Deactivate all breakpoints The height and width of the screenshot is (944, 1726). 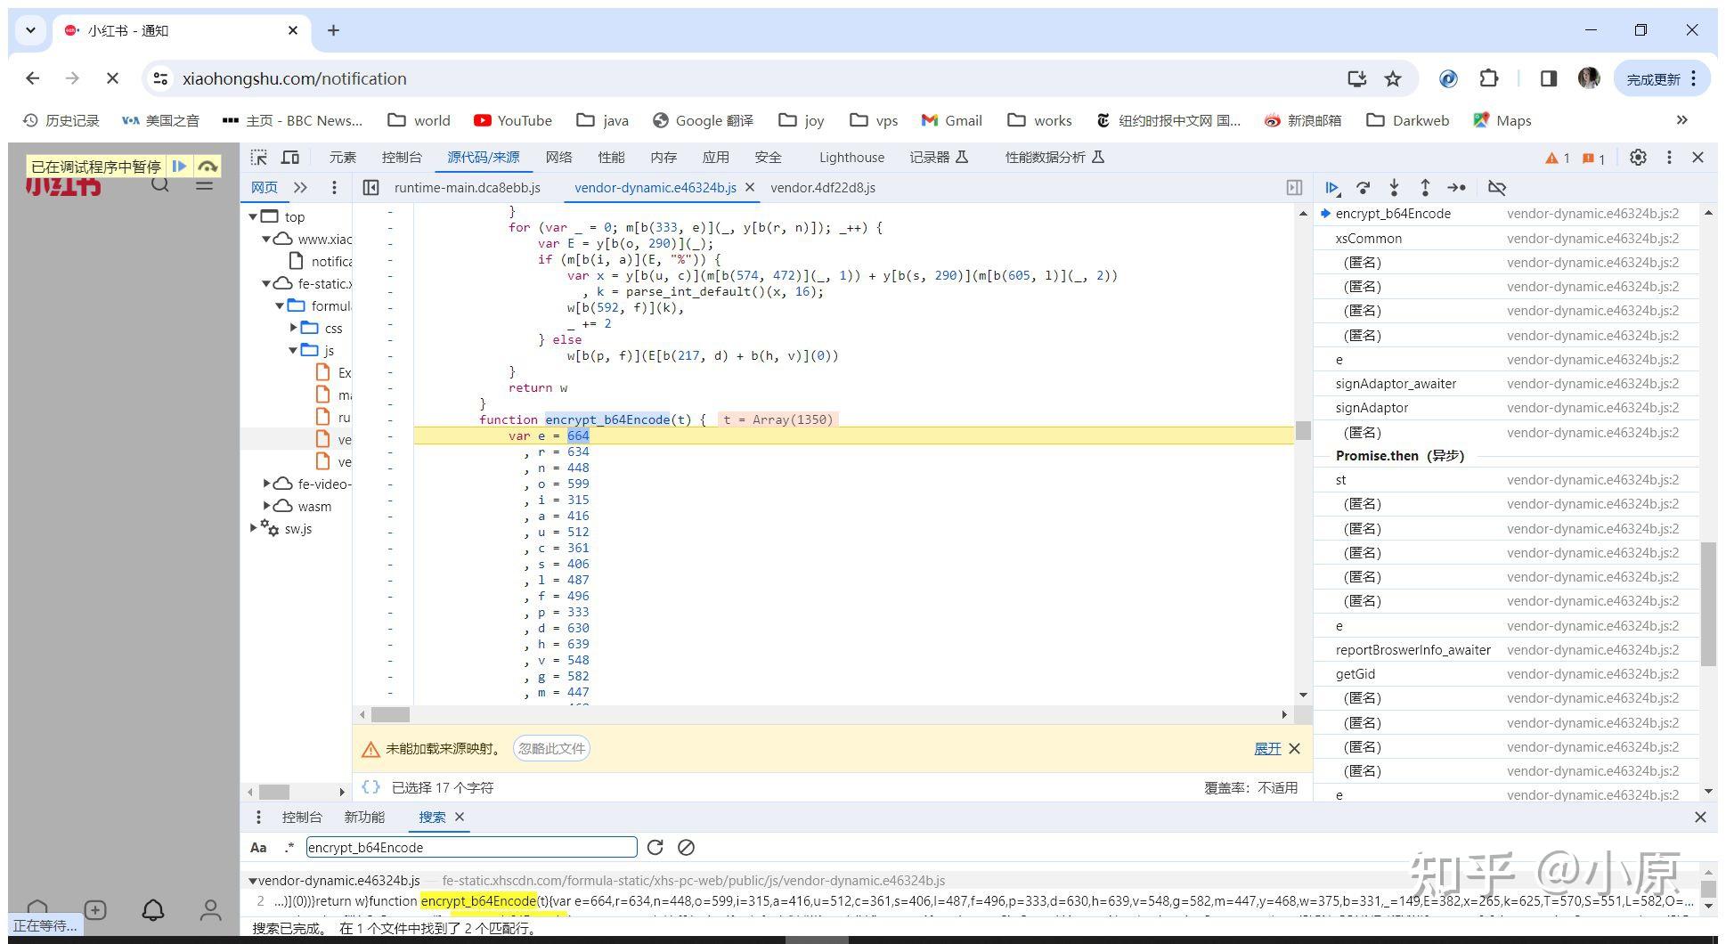pyautogui.click(x=1497, y=188)
